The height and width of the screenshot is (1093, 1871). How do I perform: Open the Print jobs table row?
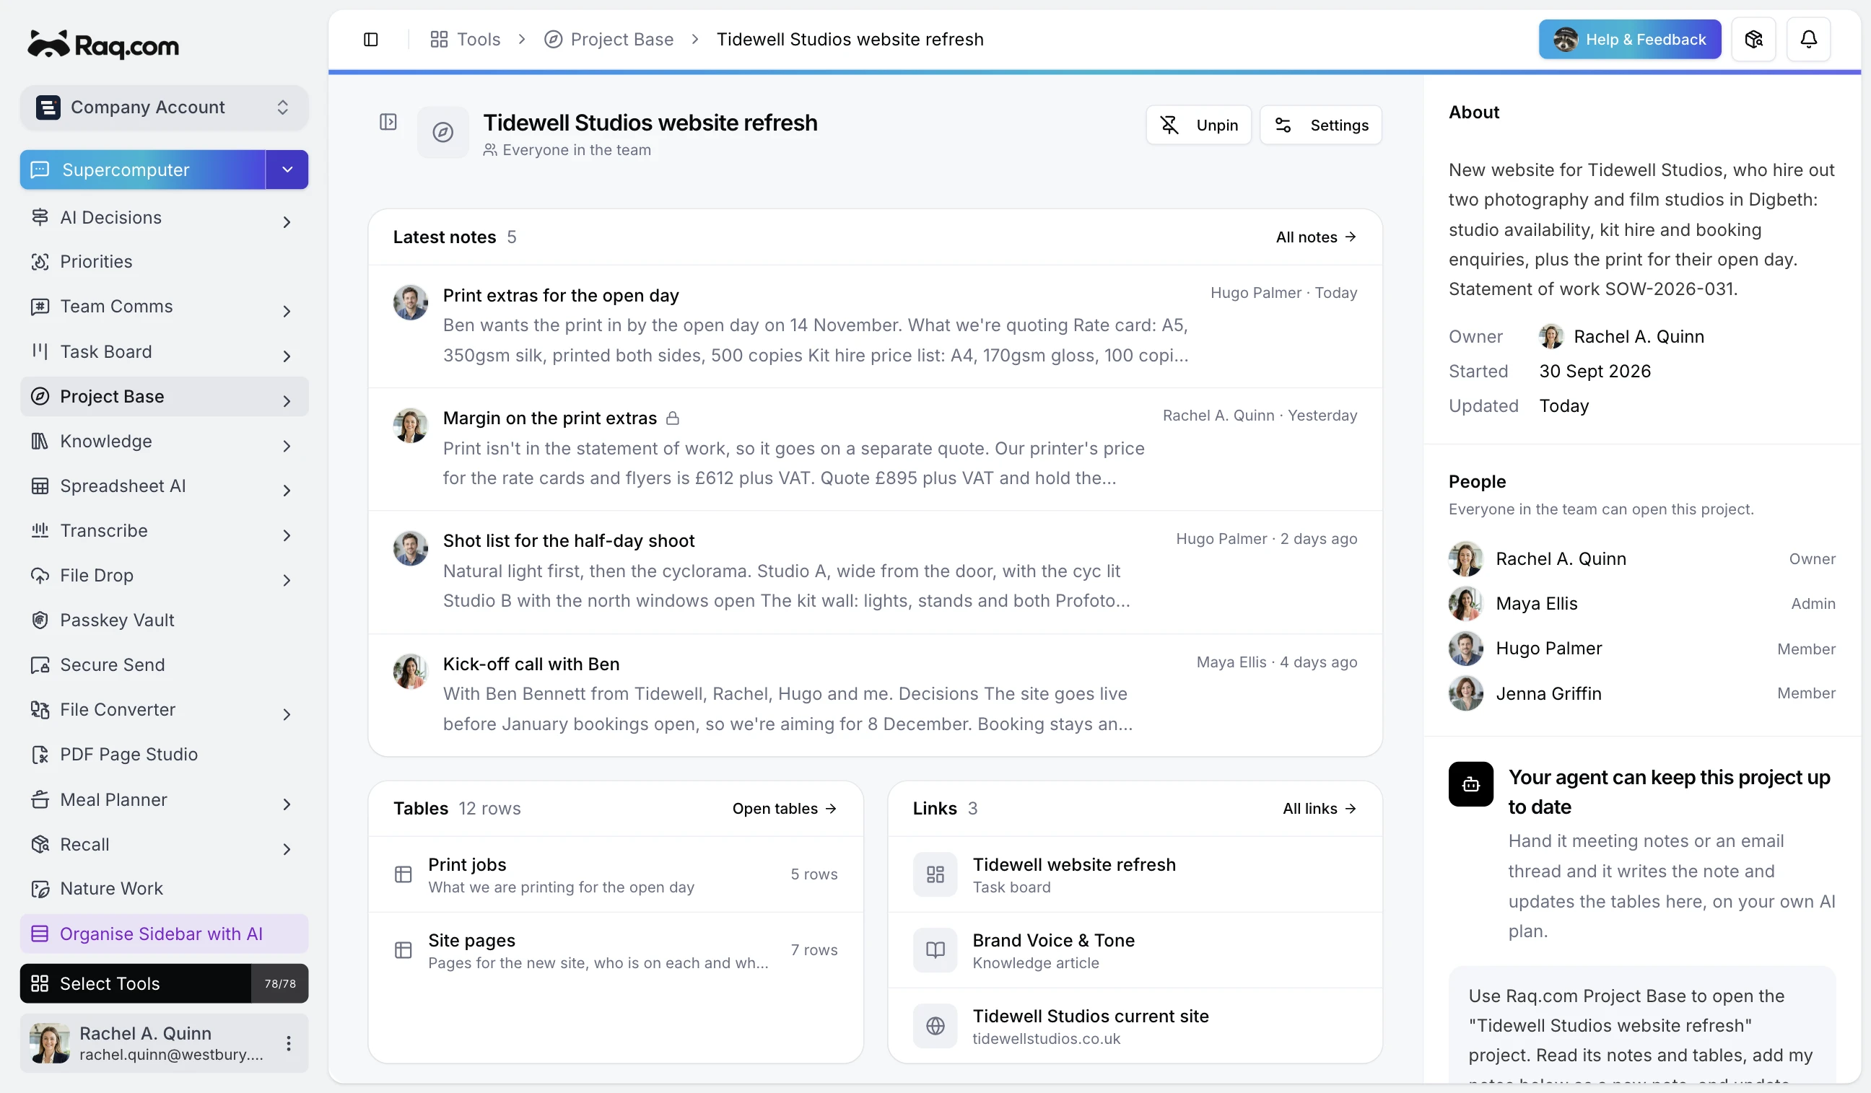(616, 874)
